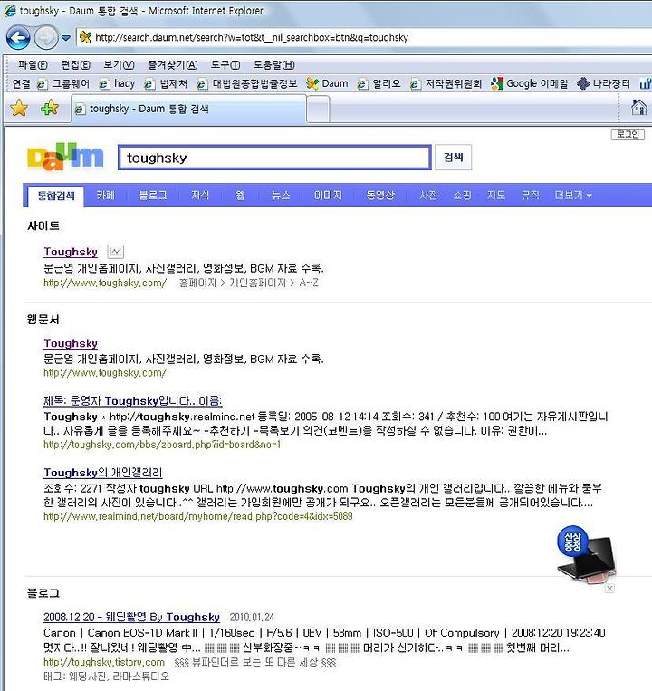Open Toughsky link under 웹문서 section
The image size is (652, 691).
click(71, 343)
